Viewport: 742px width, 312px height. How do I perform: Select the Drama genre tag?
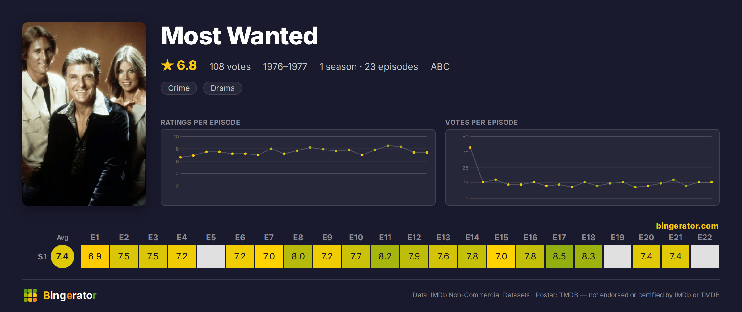tap(222, 88)
